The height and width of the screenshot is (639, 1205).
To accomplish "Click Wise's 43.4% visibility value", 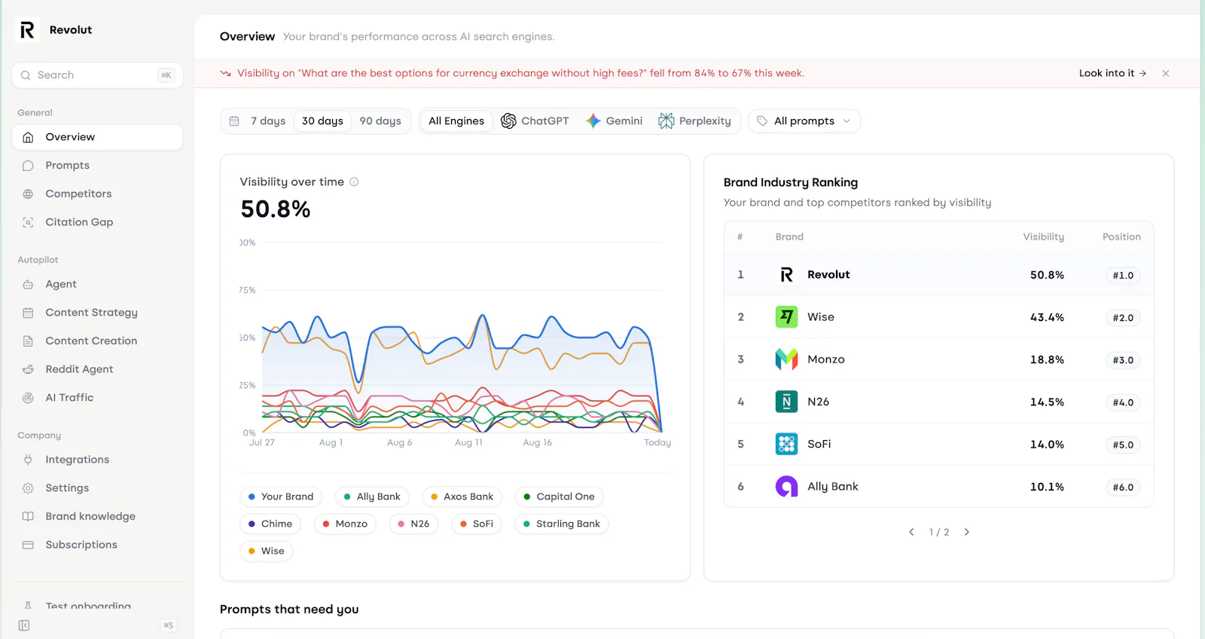I will tap(1047, 318).
